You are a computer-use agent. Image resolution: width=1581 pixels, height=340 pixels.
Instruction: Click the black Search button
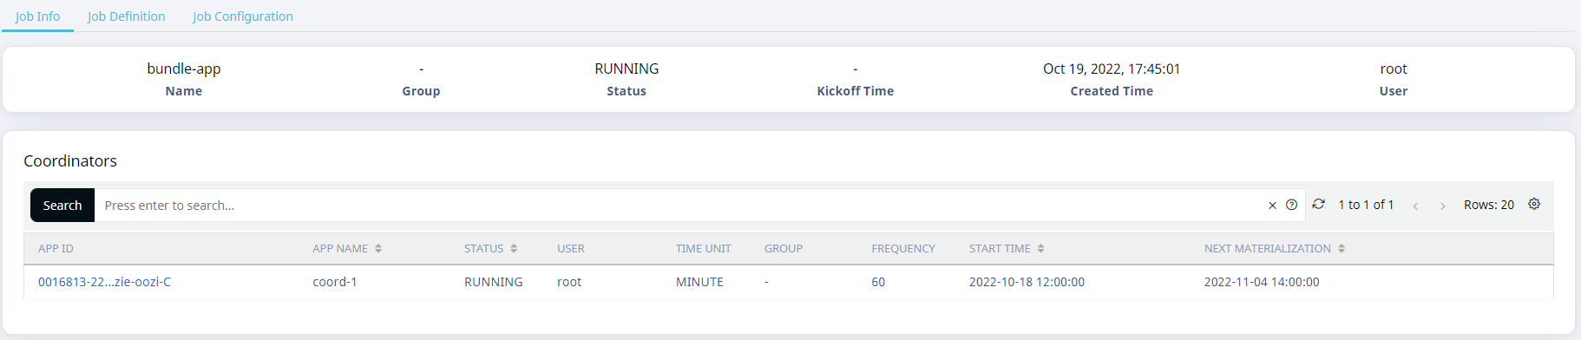62,206
